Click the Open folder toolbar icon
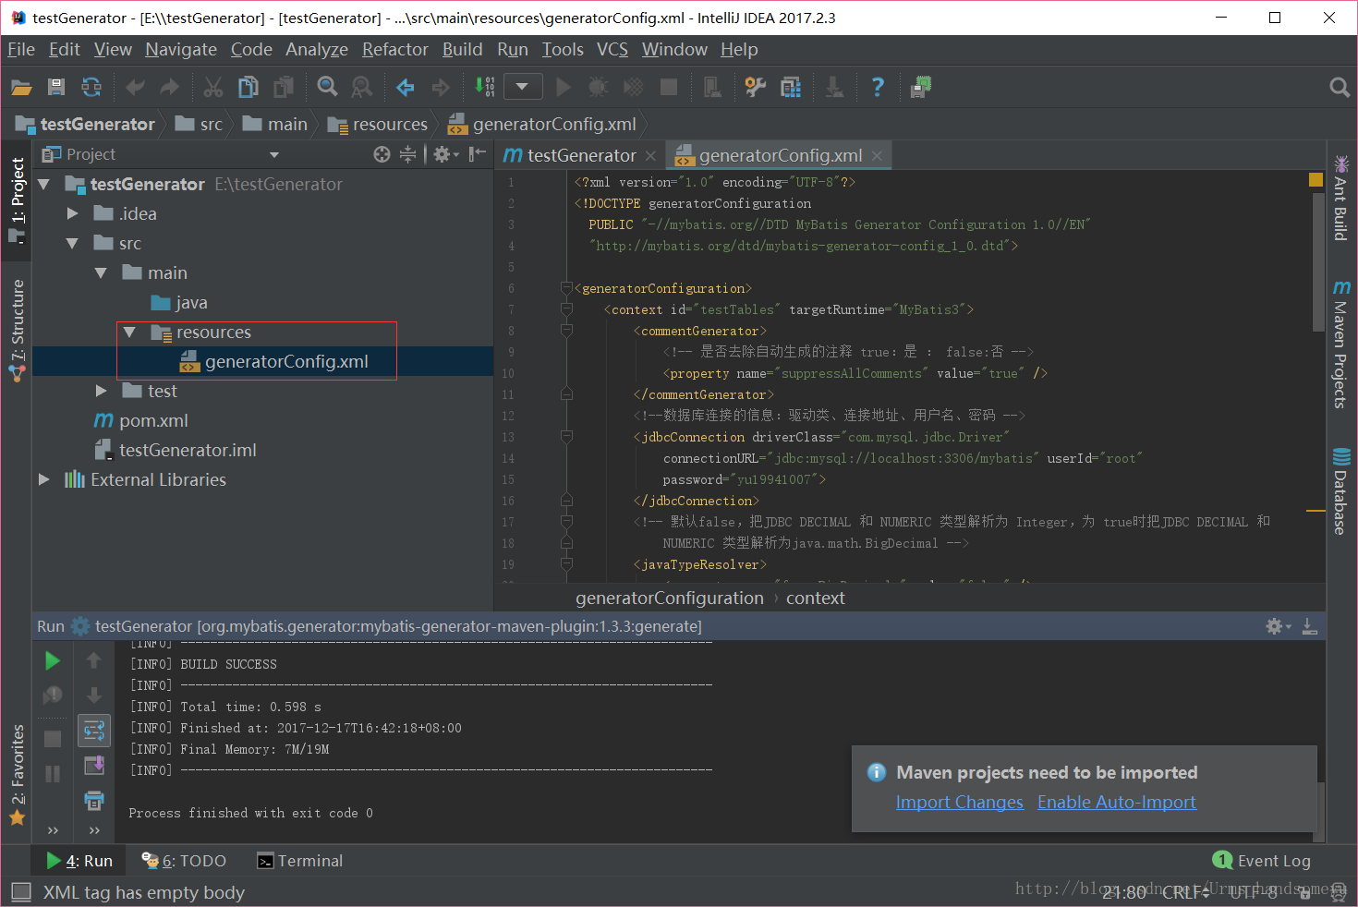Viewport: 1358px width, 907px height. (21, 87)
